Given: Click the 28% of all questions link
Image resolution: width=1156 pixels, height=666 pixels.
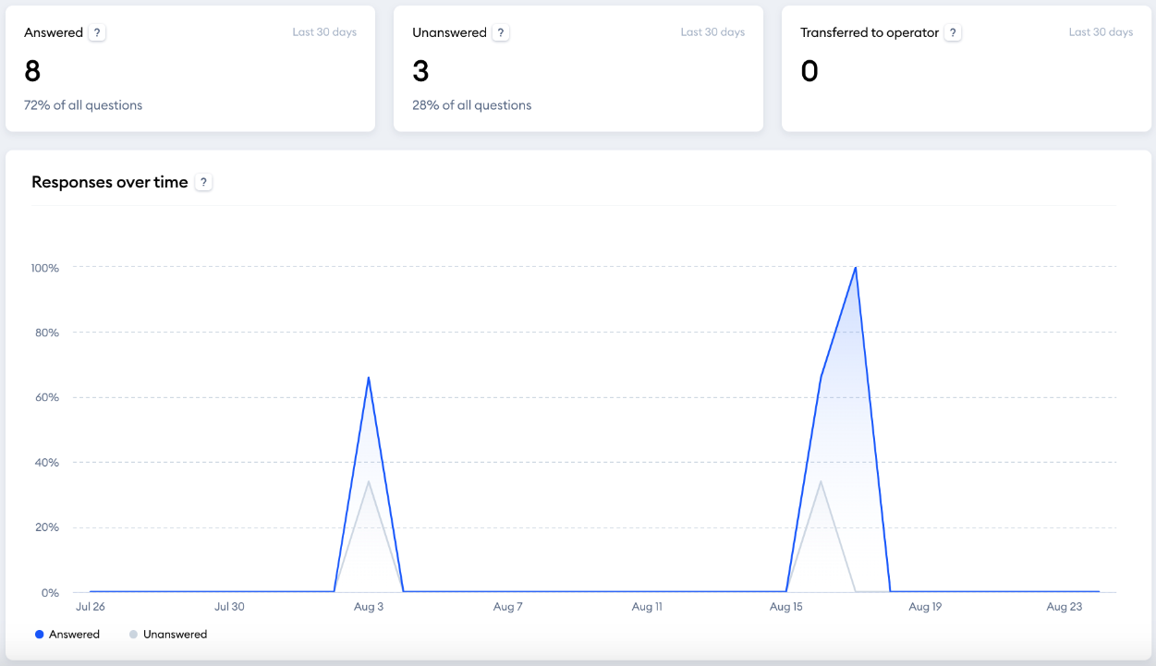Looking at the screenshot, I should click(x=471, y=104).
